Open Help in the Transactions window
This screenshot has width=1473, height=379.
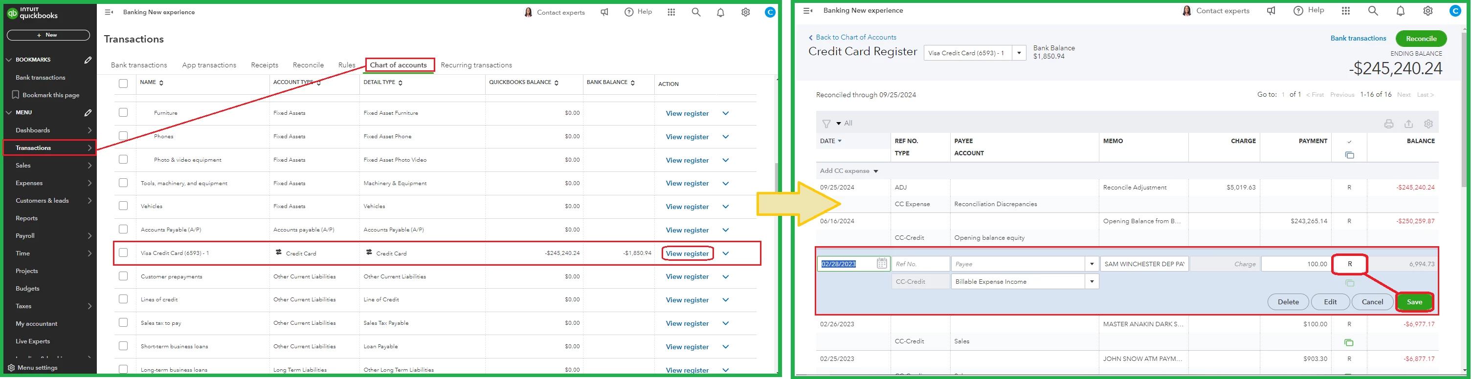(x=638, y=12)
